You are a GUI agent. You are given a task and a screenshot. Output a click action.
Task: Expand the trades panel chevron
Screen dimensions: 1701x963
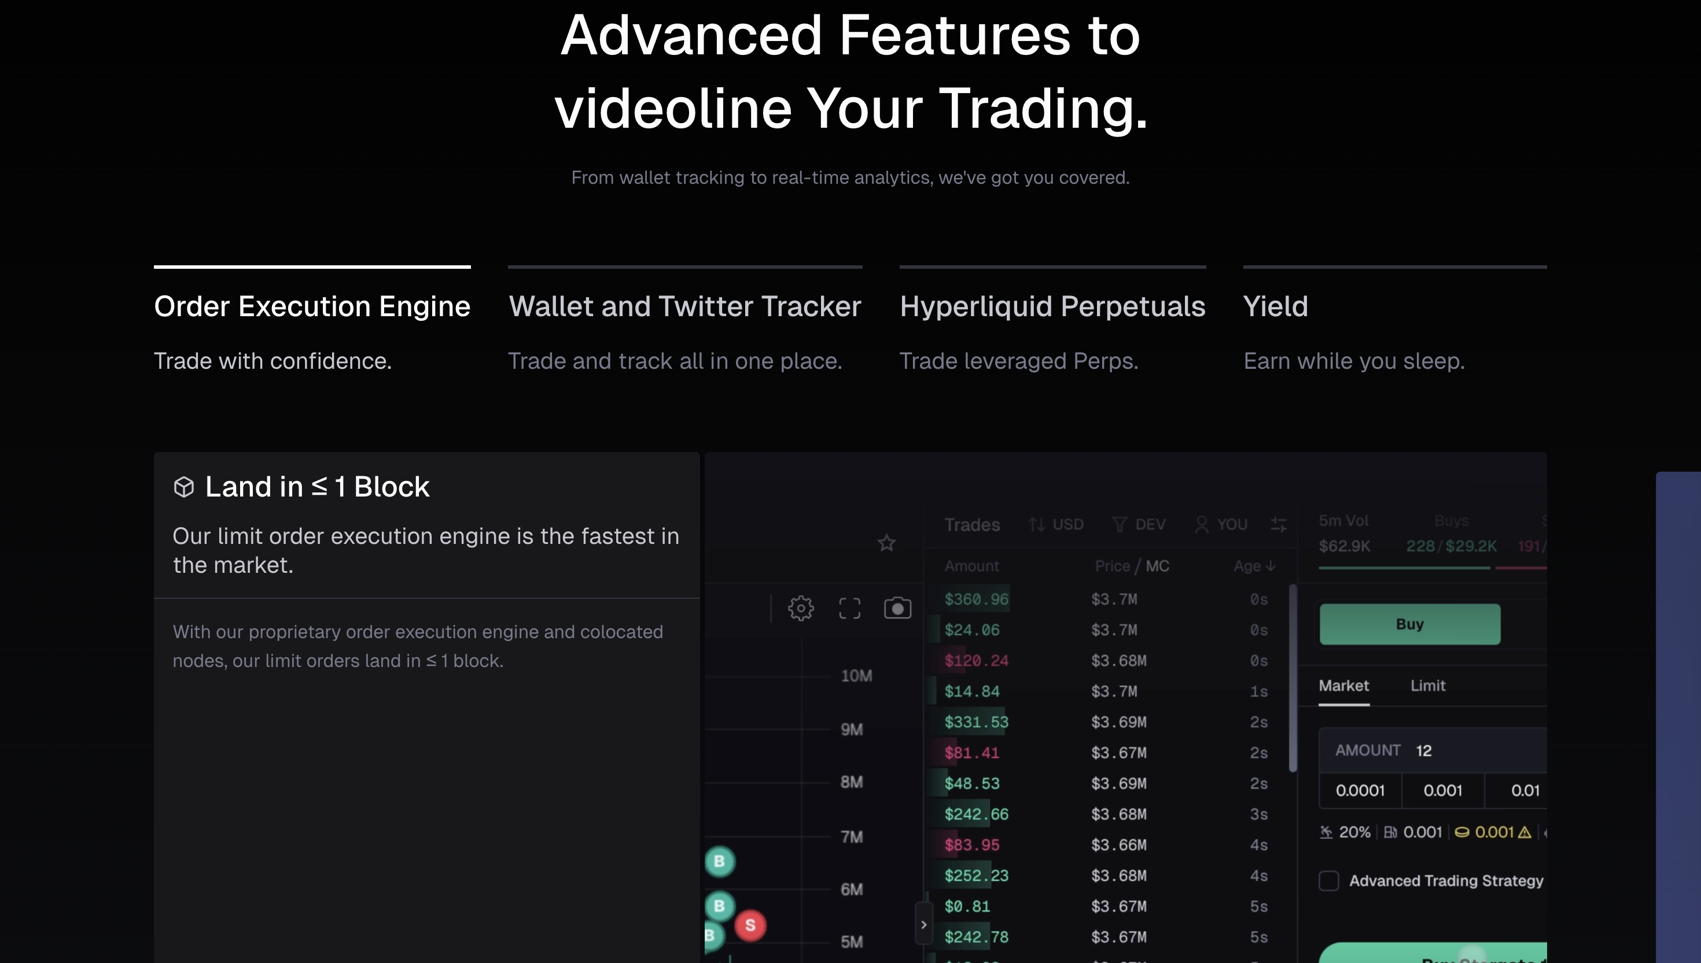[x=923, y=925]
